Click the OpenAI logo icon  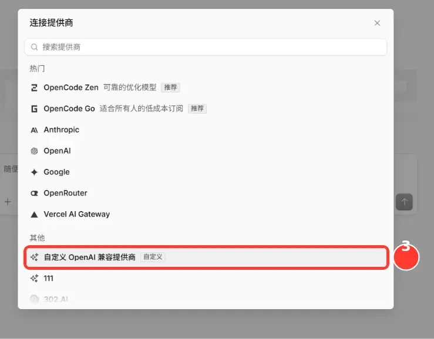coord(34,151)
